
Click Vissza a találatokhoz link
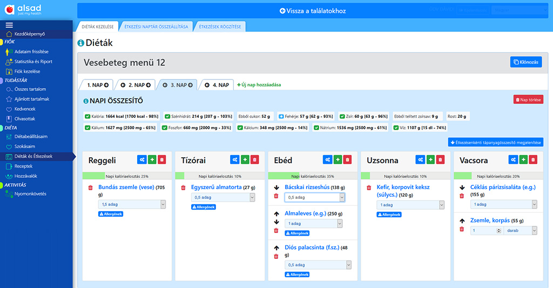pos(313,11)
